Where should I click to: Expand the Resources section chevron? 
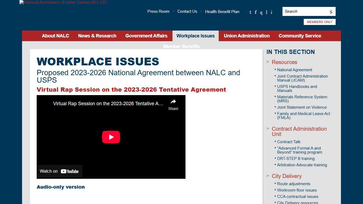(267, 62)
